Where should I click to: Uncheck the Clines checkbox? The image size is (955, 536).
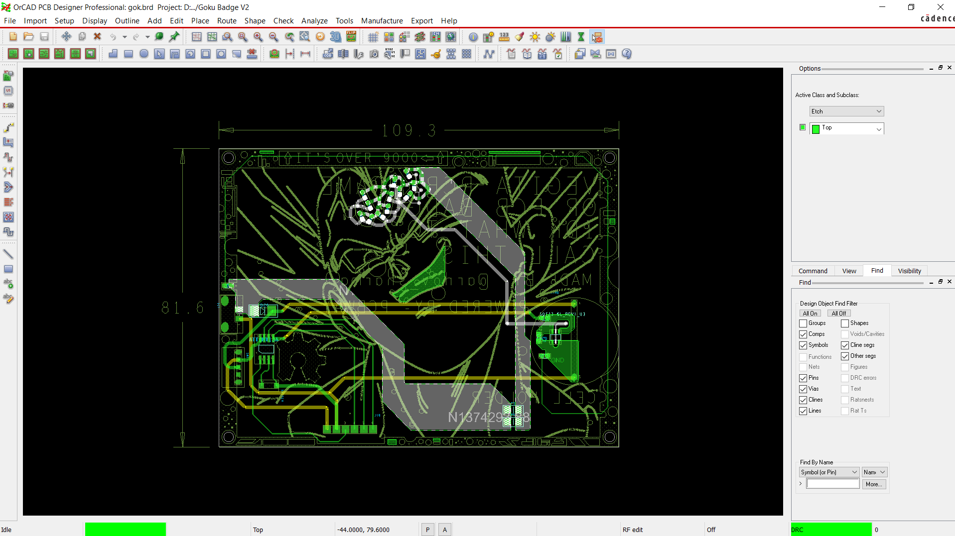click(x=803, y=400)
